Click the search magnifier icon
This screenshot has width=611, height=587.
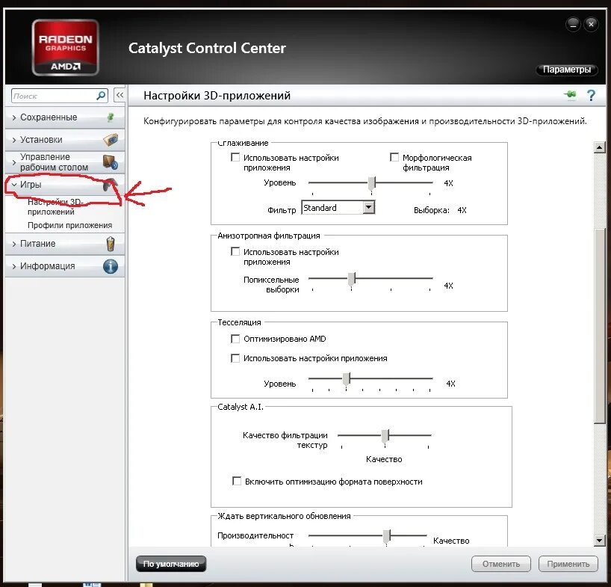click(x=101, y=96)
